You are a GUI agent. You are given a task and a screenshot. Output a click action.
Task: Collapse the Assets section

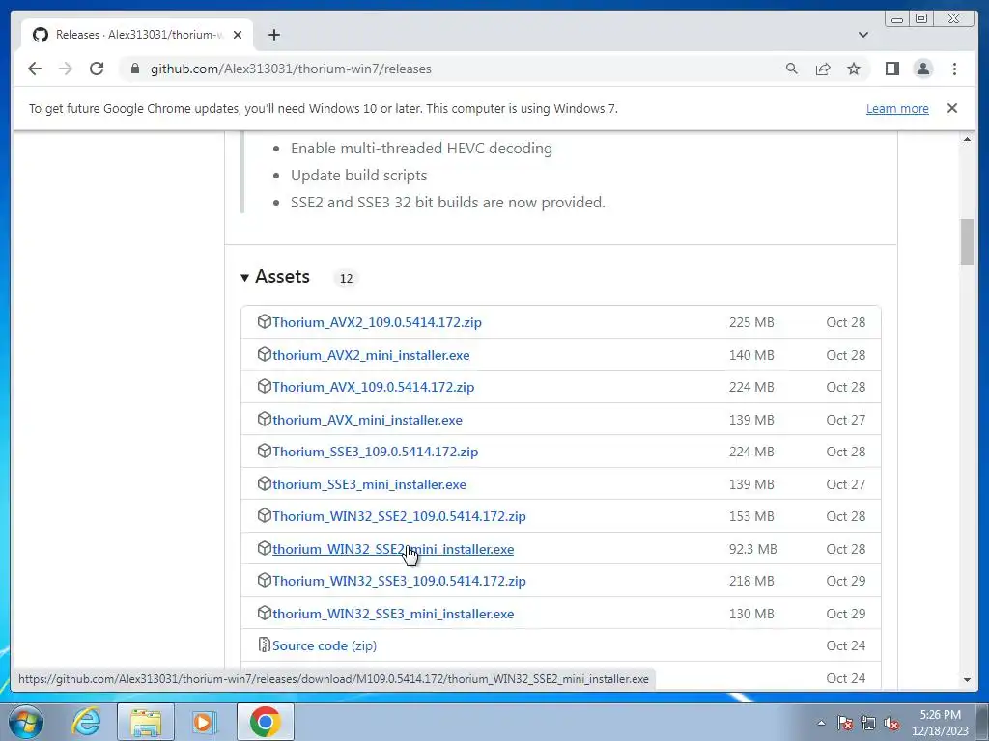tap(275, 277)
